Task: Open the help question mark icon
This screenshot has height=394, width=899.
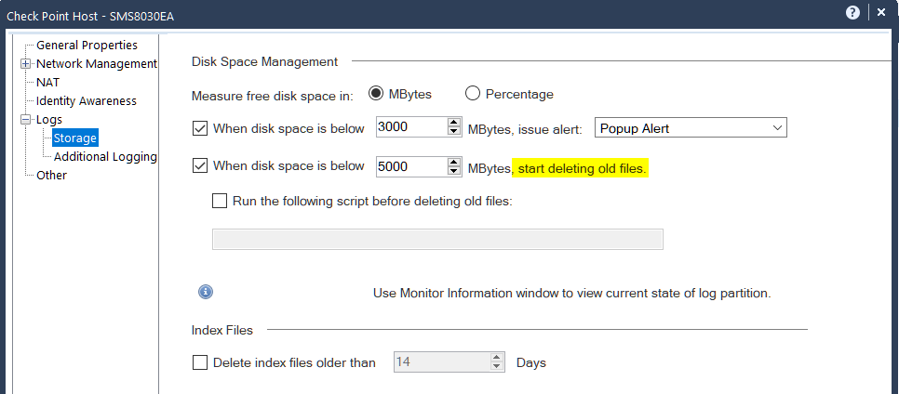Action: (852, 13)
